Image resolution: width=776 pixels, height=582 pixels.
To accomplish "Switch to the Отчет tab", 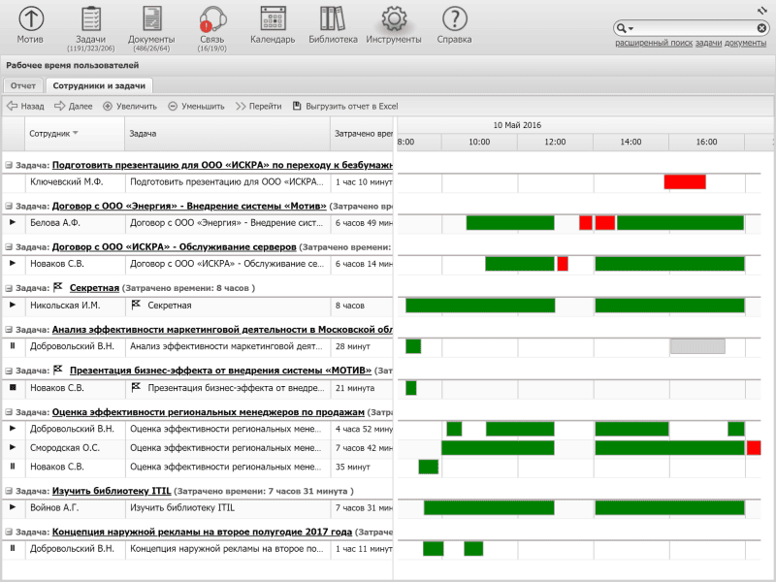I will point(22,86).
